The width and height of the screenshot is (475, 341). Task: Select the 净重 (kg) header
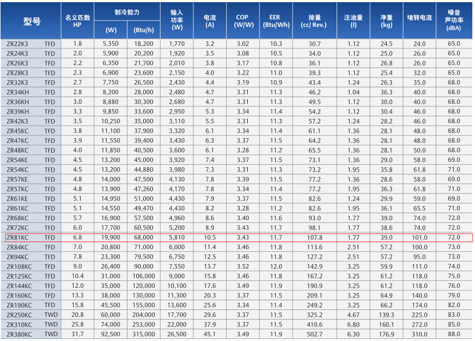point(386,21)
